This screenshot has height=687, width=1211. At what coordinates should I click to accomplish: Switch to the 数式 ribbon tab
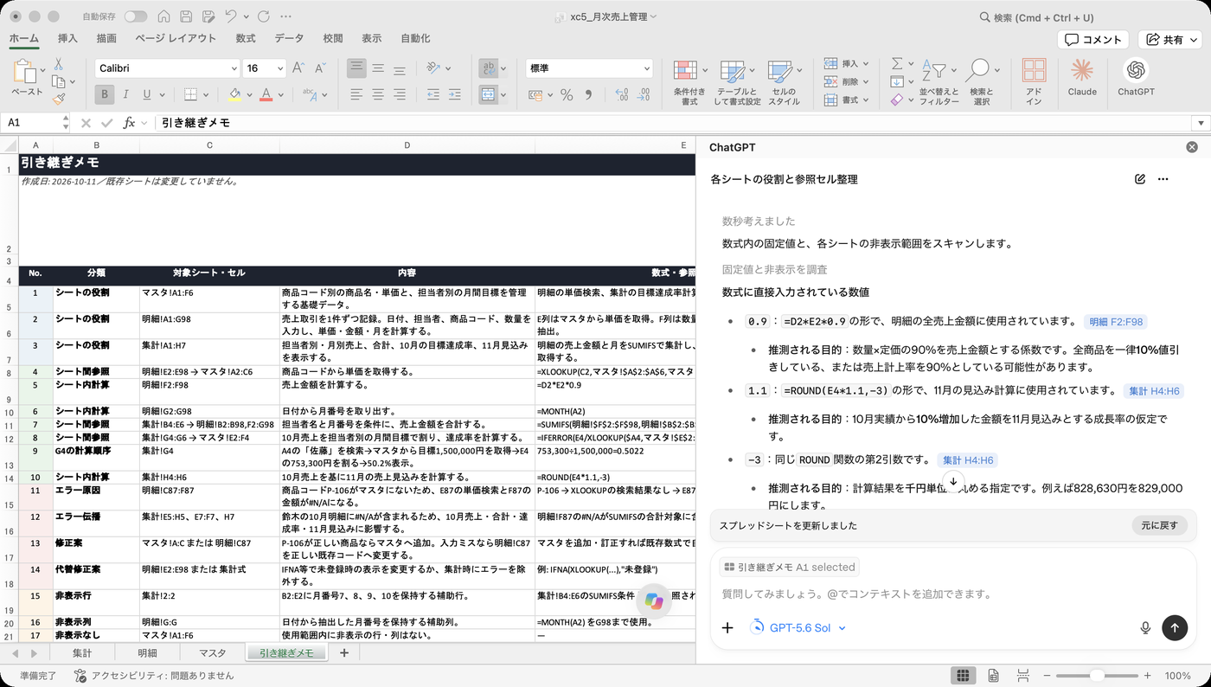pyautogui.click(x=246, y=38)
